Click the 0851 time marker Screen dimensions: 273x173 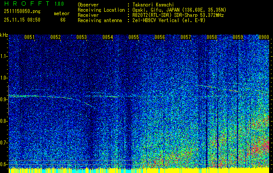(29, 37)
